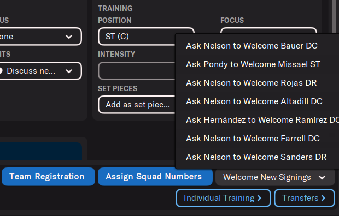Click the speech bubble icon beside Discuss
The width and height of the screenshot is (339, 216).
(1, 71)
